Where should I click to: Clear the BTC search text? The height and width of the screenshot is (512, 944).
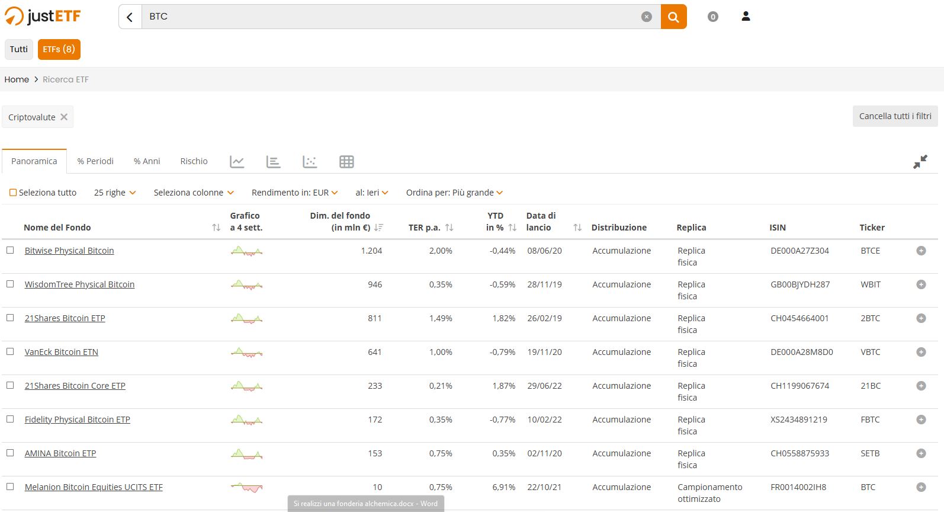coord(647,17)
